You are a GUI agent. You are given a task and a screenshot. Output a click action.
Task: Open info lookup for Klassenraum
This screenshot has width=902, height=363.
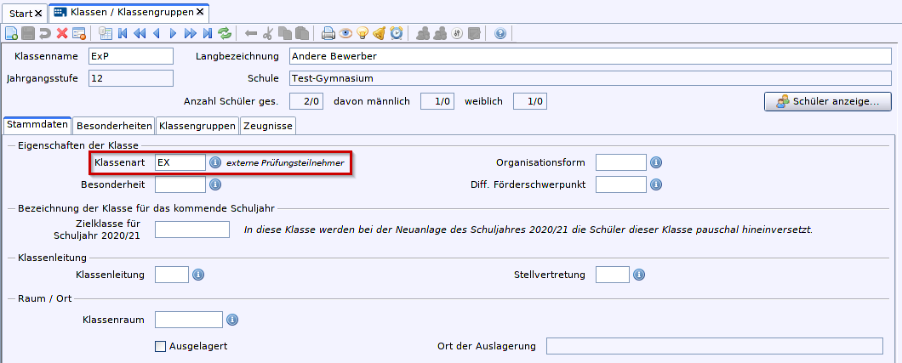(231, 320)
